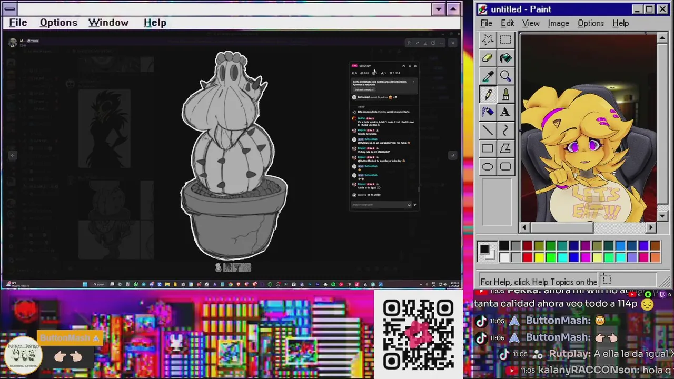Click the share arrow in image viewer

coord(417,43)
